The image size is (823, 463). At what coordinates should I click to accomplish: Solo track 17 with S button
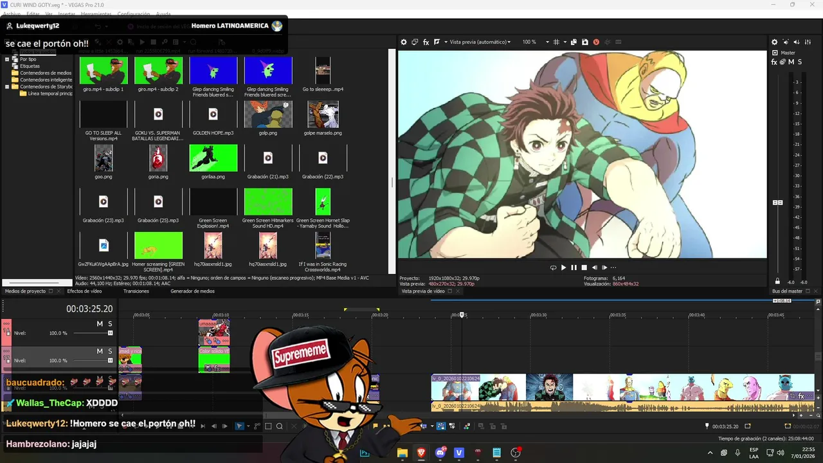tap(110, 351)
